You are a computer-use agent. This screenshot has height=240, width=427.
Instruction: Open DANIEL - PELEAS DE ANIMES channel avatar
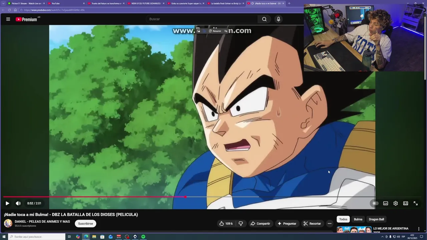[8, 223]
